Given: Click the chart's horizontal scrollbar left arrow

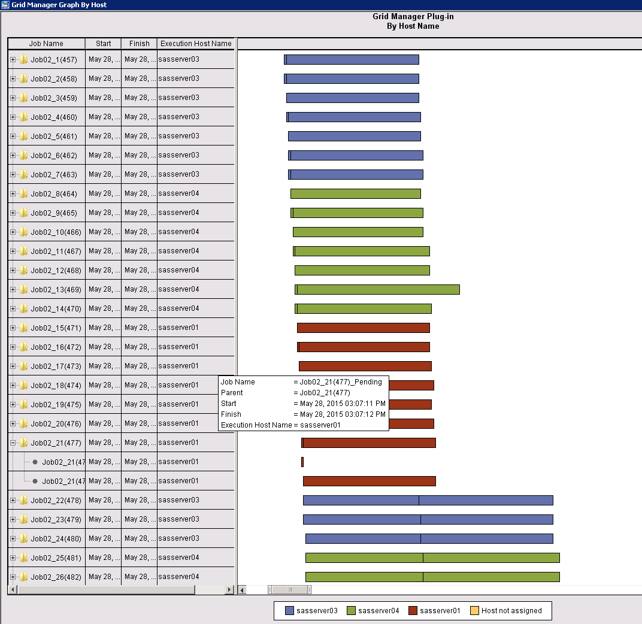Looking at the screenshot, I should [x=243, y=590].
